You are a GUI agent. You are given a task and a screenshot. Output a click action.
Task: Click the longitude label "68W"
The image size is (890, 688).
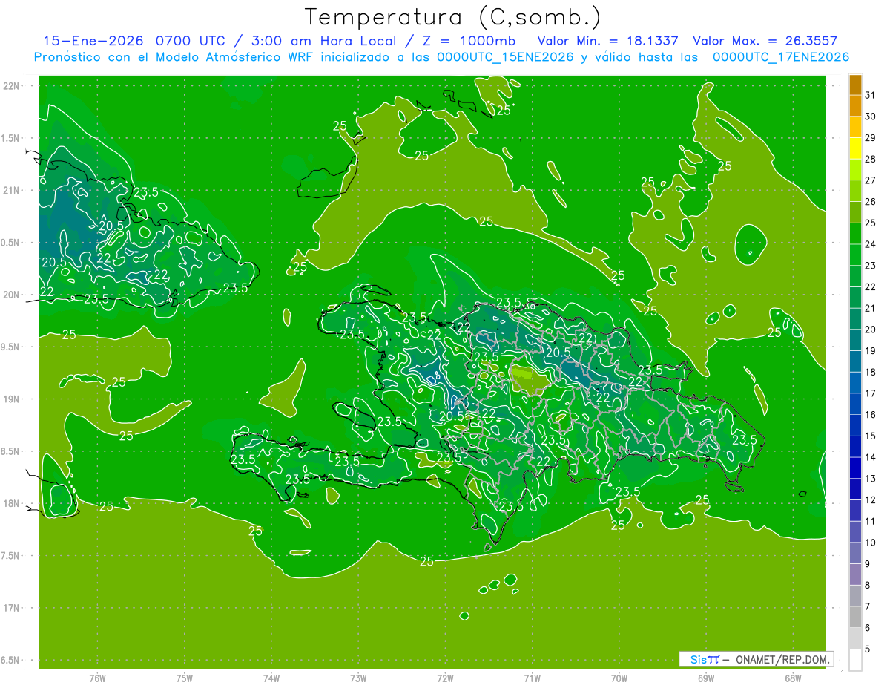(x=793, y=678)
